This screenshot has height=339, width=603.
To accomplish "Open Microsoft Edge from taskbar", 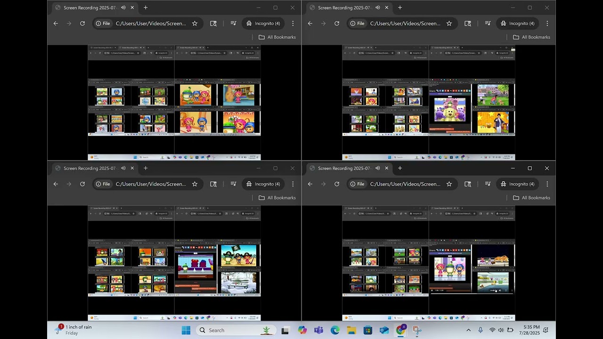I will [335, 330].
